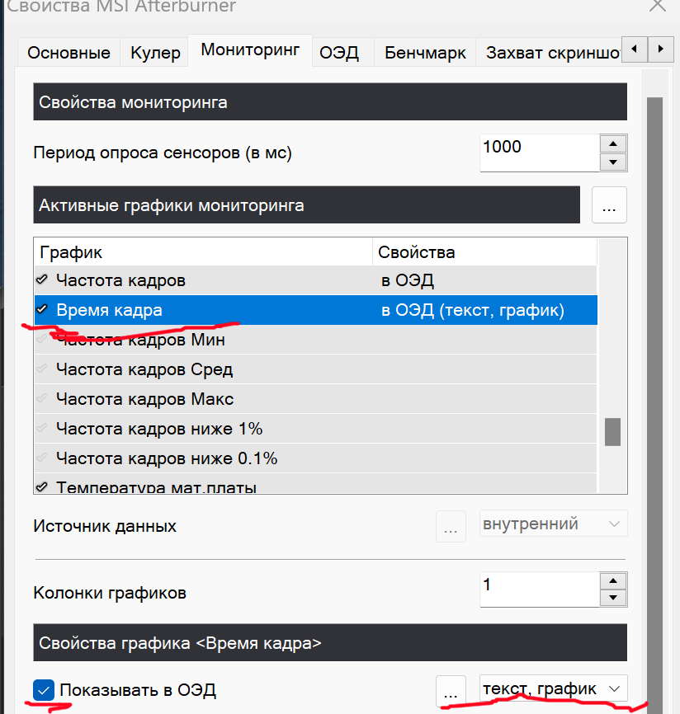Close the MSI Afterburner properties window

tap(657, 7)
